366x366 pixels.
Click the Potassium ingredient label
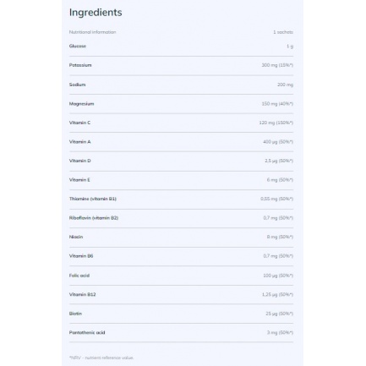(80, 65)
